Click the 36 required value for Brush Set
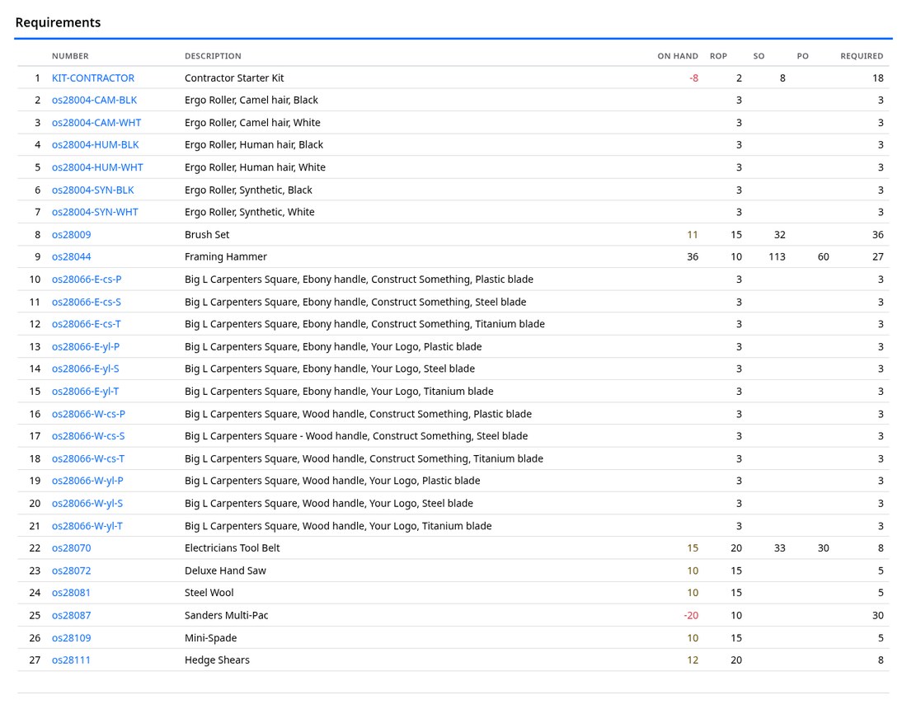The width and height of the screenshot is (907, 728). [877, 235]
